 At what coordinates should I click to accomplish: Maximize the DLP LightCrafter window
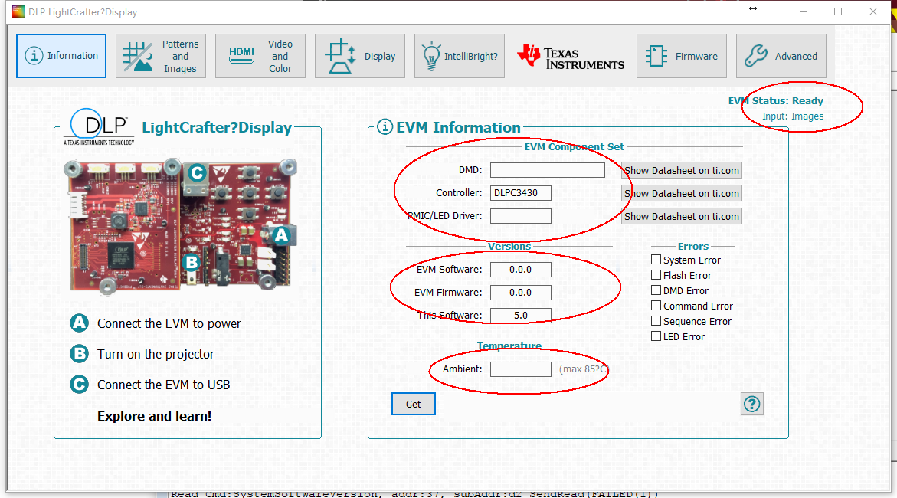(838, 11)
